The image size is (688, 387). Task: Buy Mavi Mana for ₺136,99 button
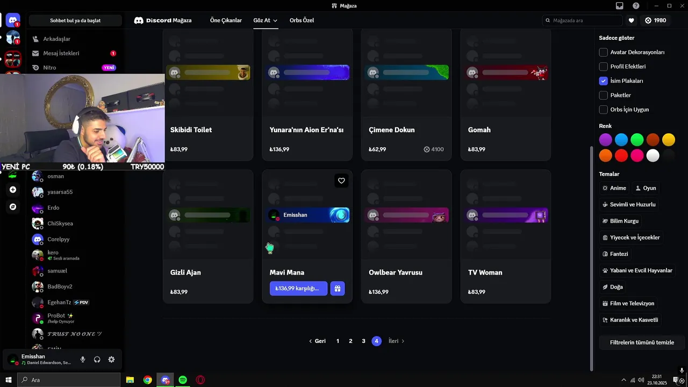tap(298, 289)
